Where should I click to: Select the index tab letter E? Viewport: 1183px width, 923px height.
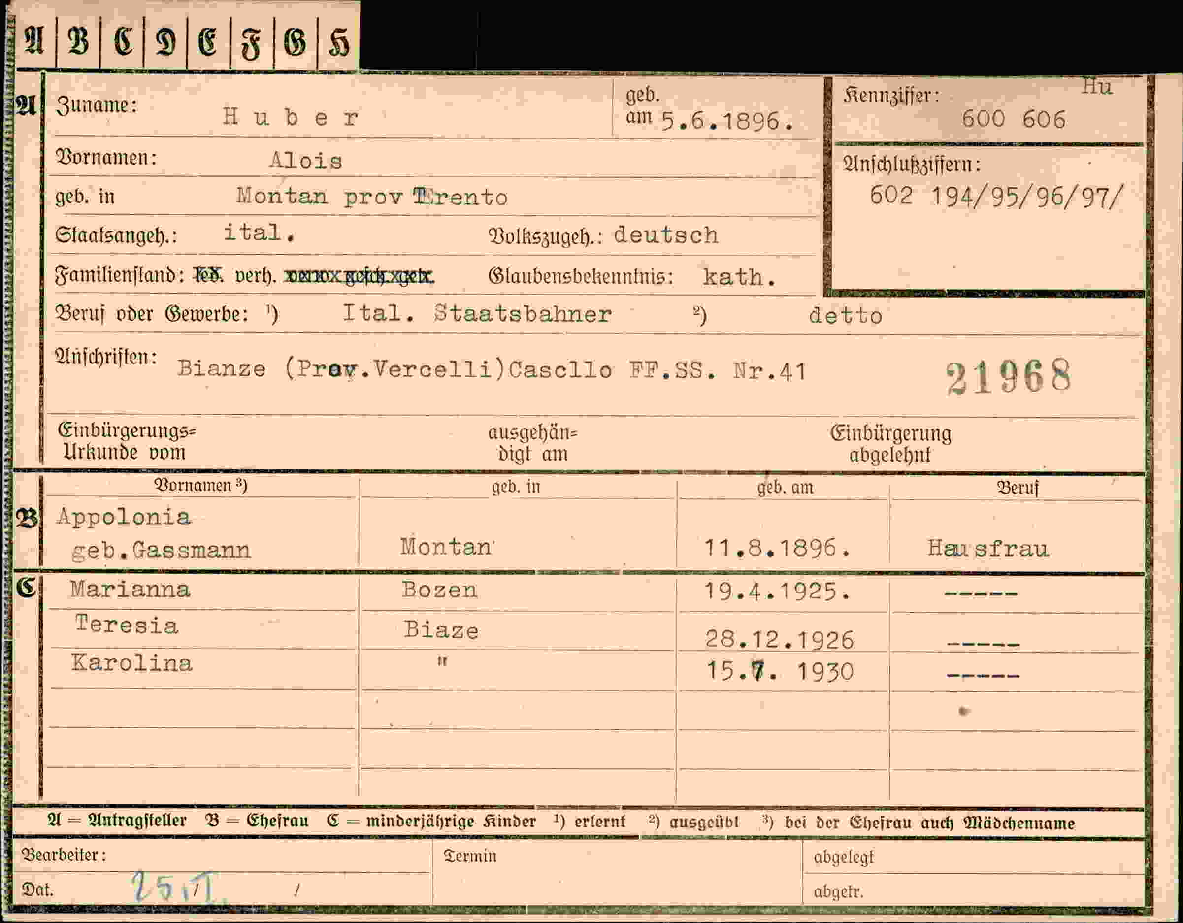pos(208,42)
